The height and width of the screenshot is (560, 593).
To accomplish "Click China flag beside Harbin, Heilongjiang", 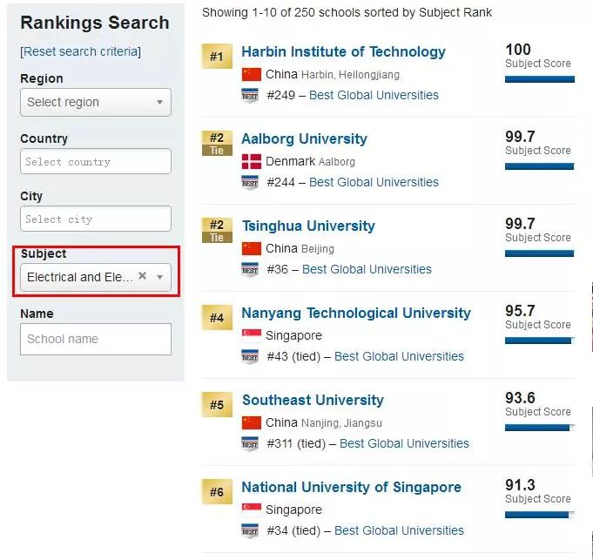I will [x=251, y=75].
